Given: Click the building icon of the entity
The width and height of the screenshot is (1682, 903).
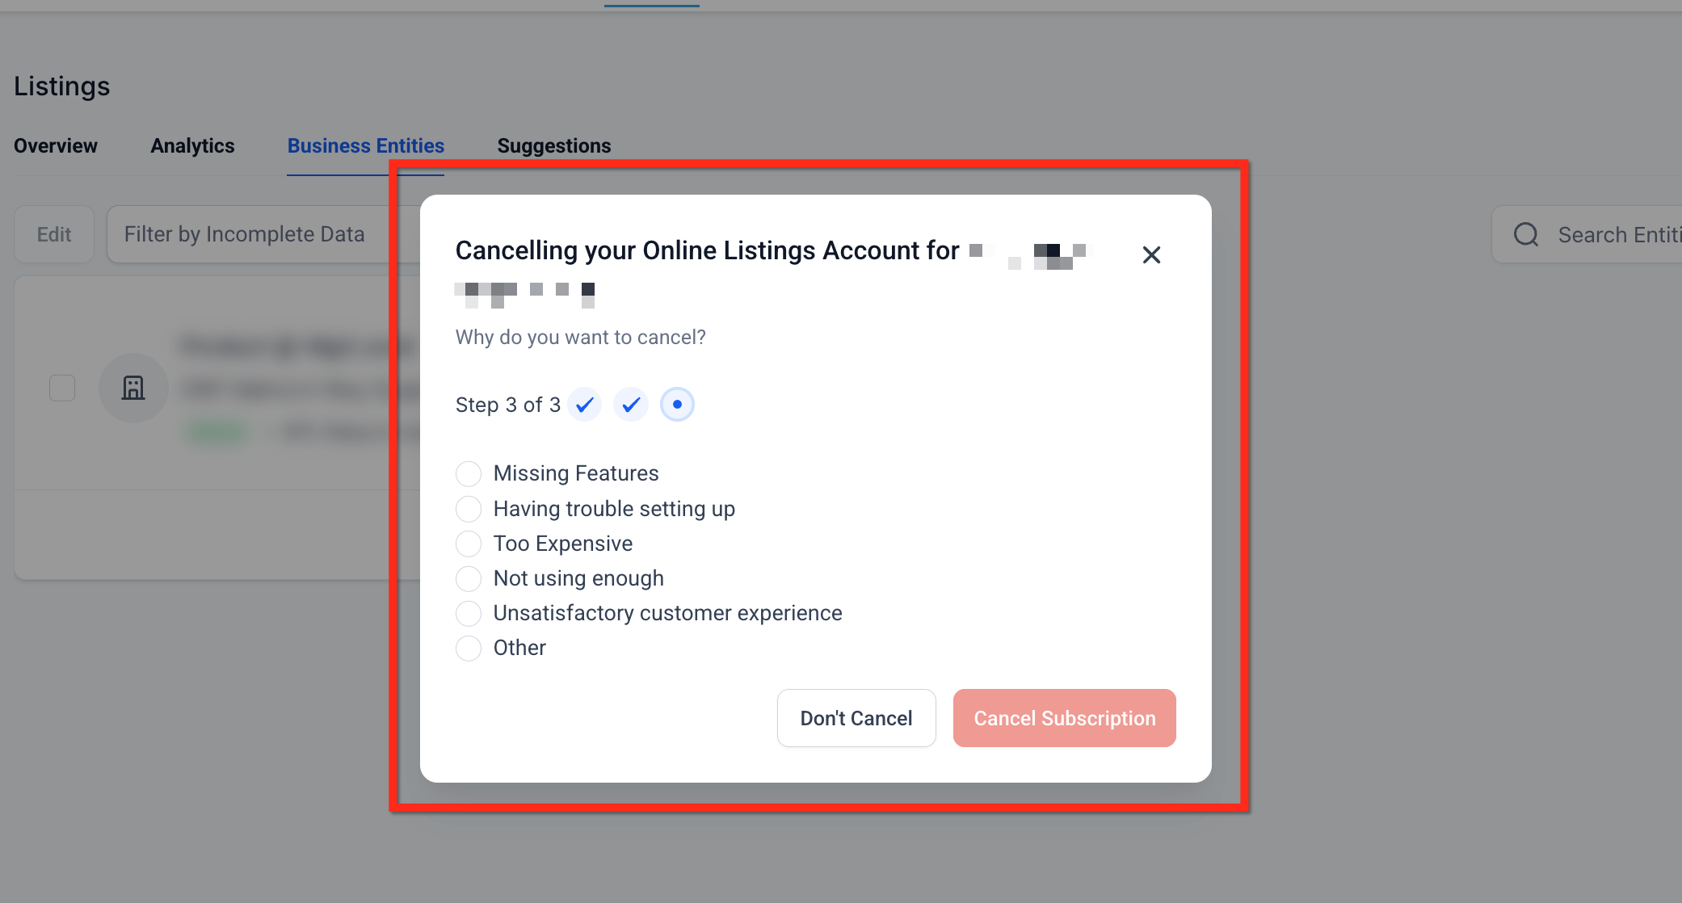Looking at the screenshot, I should (x=133, y=388).
